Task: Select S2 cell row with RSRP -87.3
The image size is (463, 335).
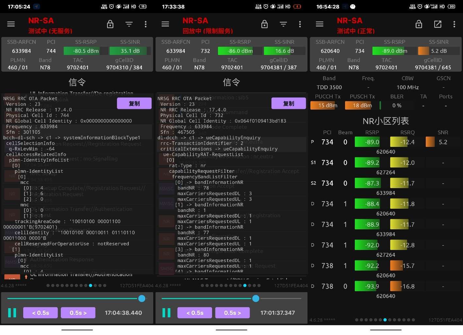Action: [386, 187]
